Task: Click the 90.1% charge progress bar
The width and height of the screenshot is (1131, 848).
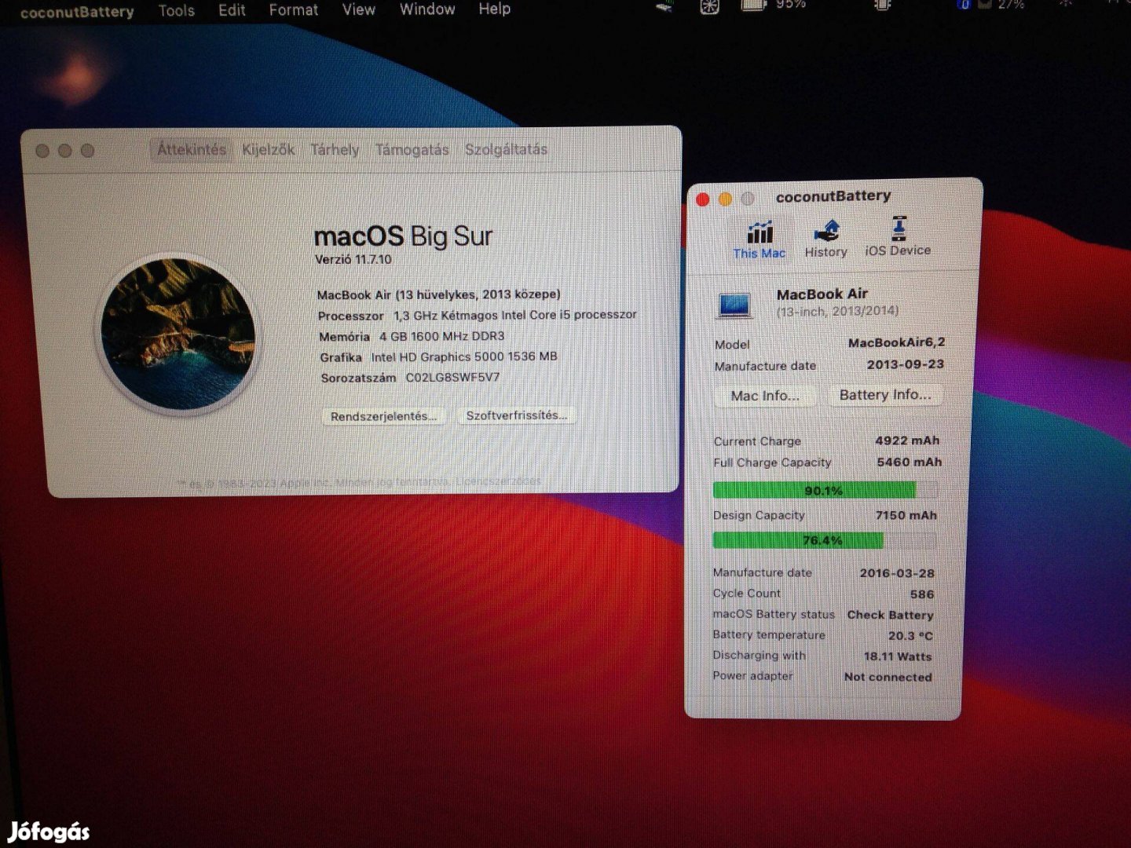Action: point(825,491)
